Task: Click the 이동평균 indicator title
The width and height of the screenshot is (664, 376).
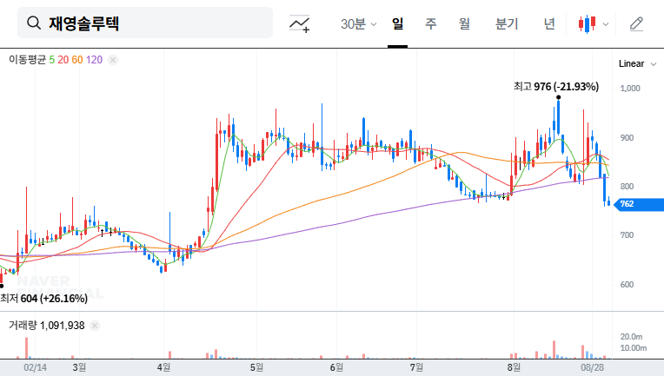Action: 27,60
